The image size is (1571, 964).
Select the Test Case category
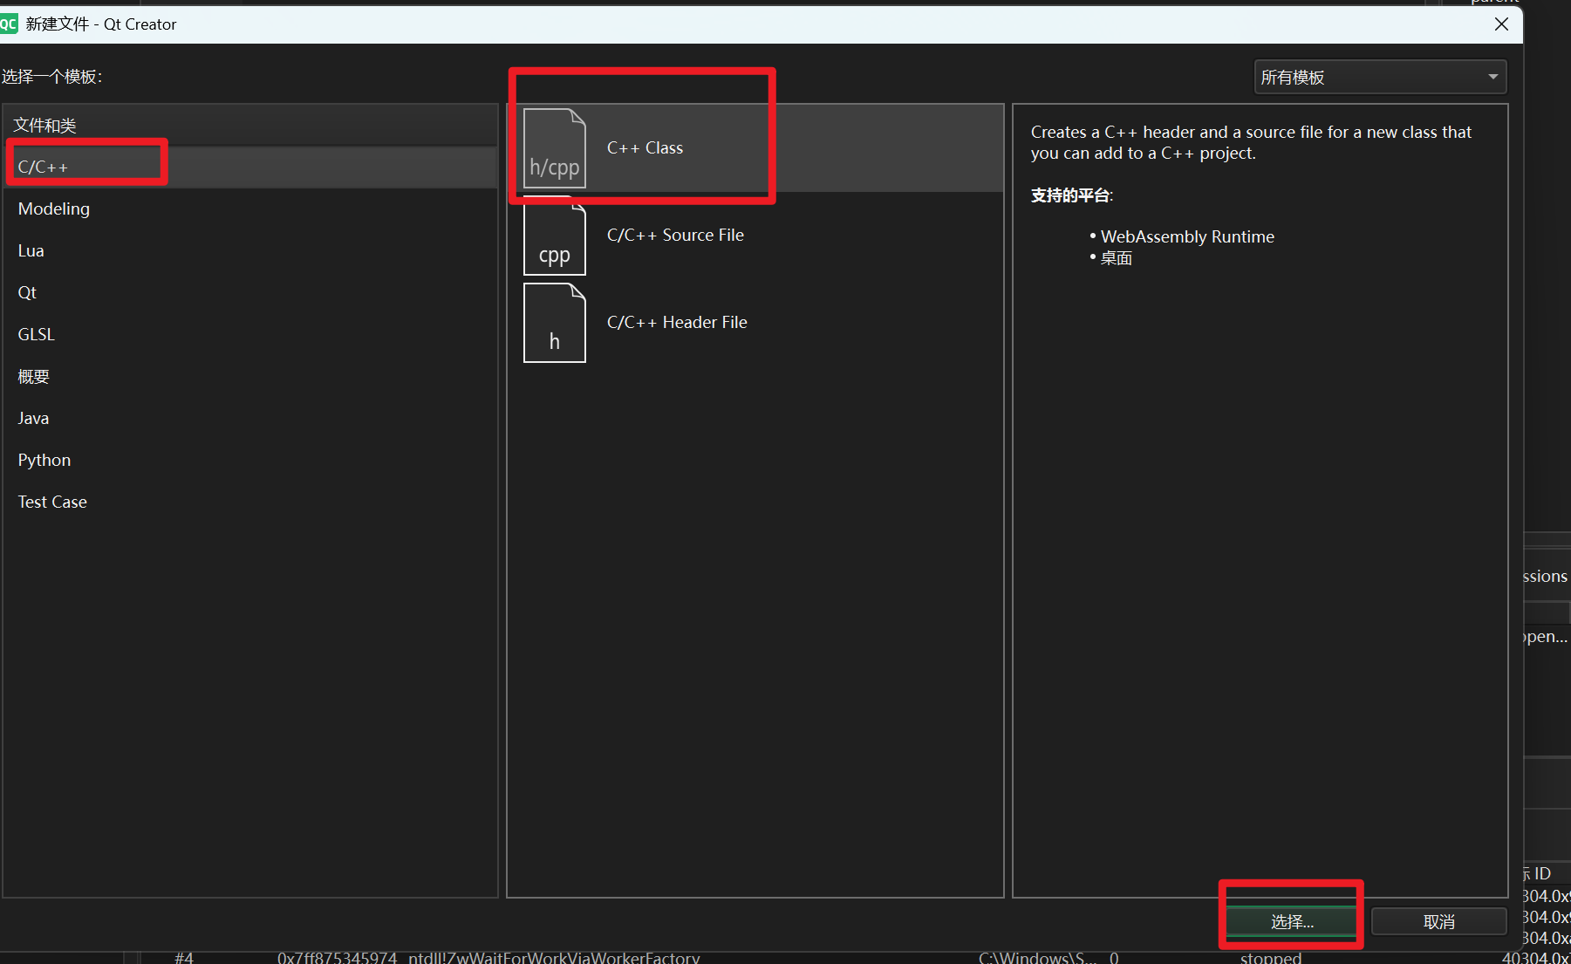[x=250, y=502]
